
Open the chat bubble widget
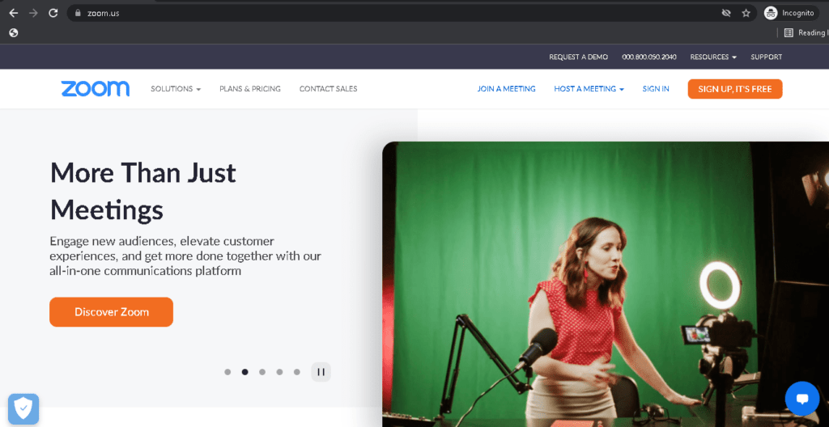pos(802,399)
